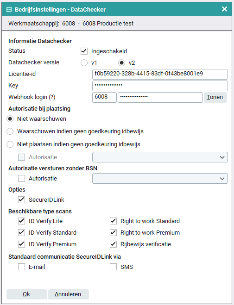The width and height of the screenshot is (234, 305).
Task: Enable SMS as standard communication
Action: pyautogui.click(x=113, y=267)
